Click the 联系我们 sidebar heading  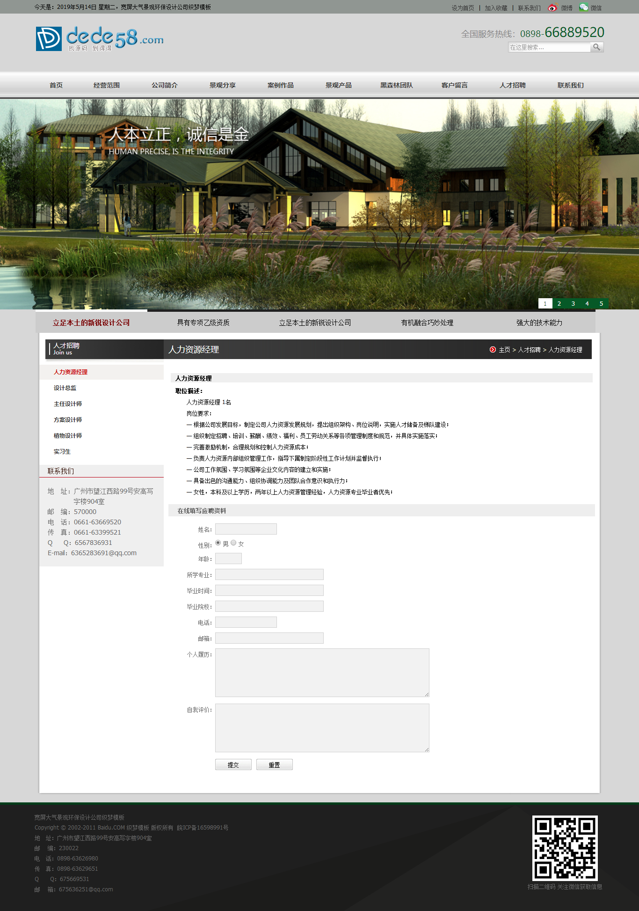pos(61,471)
